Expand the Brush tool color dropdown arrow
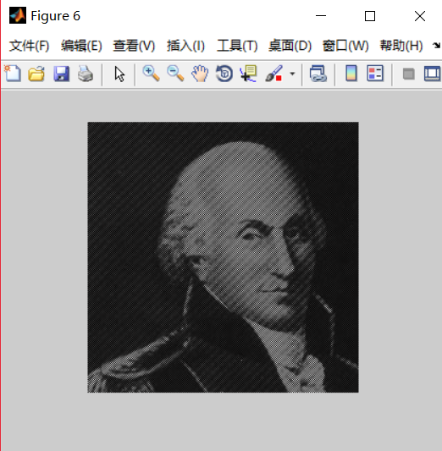Image resolution: width=442 pixels, height=451 pixels. pos(292,74)
